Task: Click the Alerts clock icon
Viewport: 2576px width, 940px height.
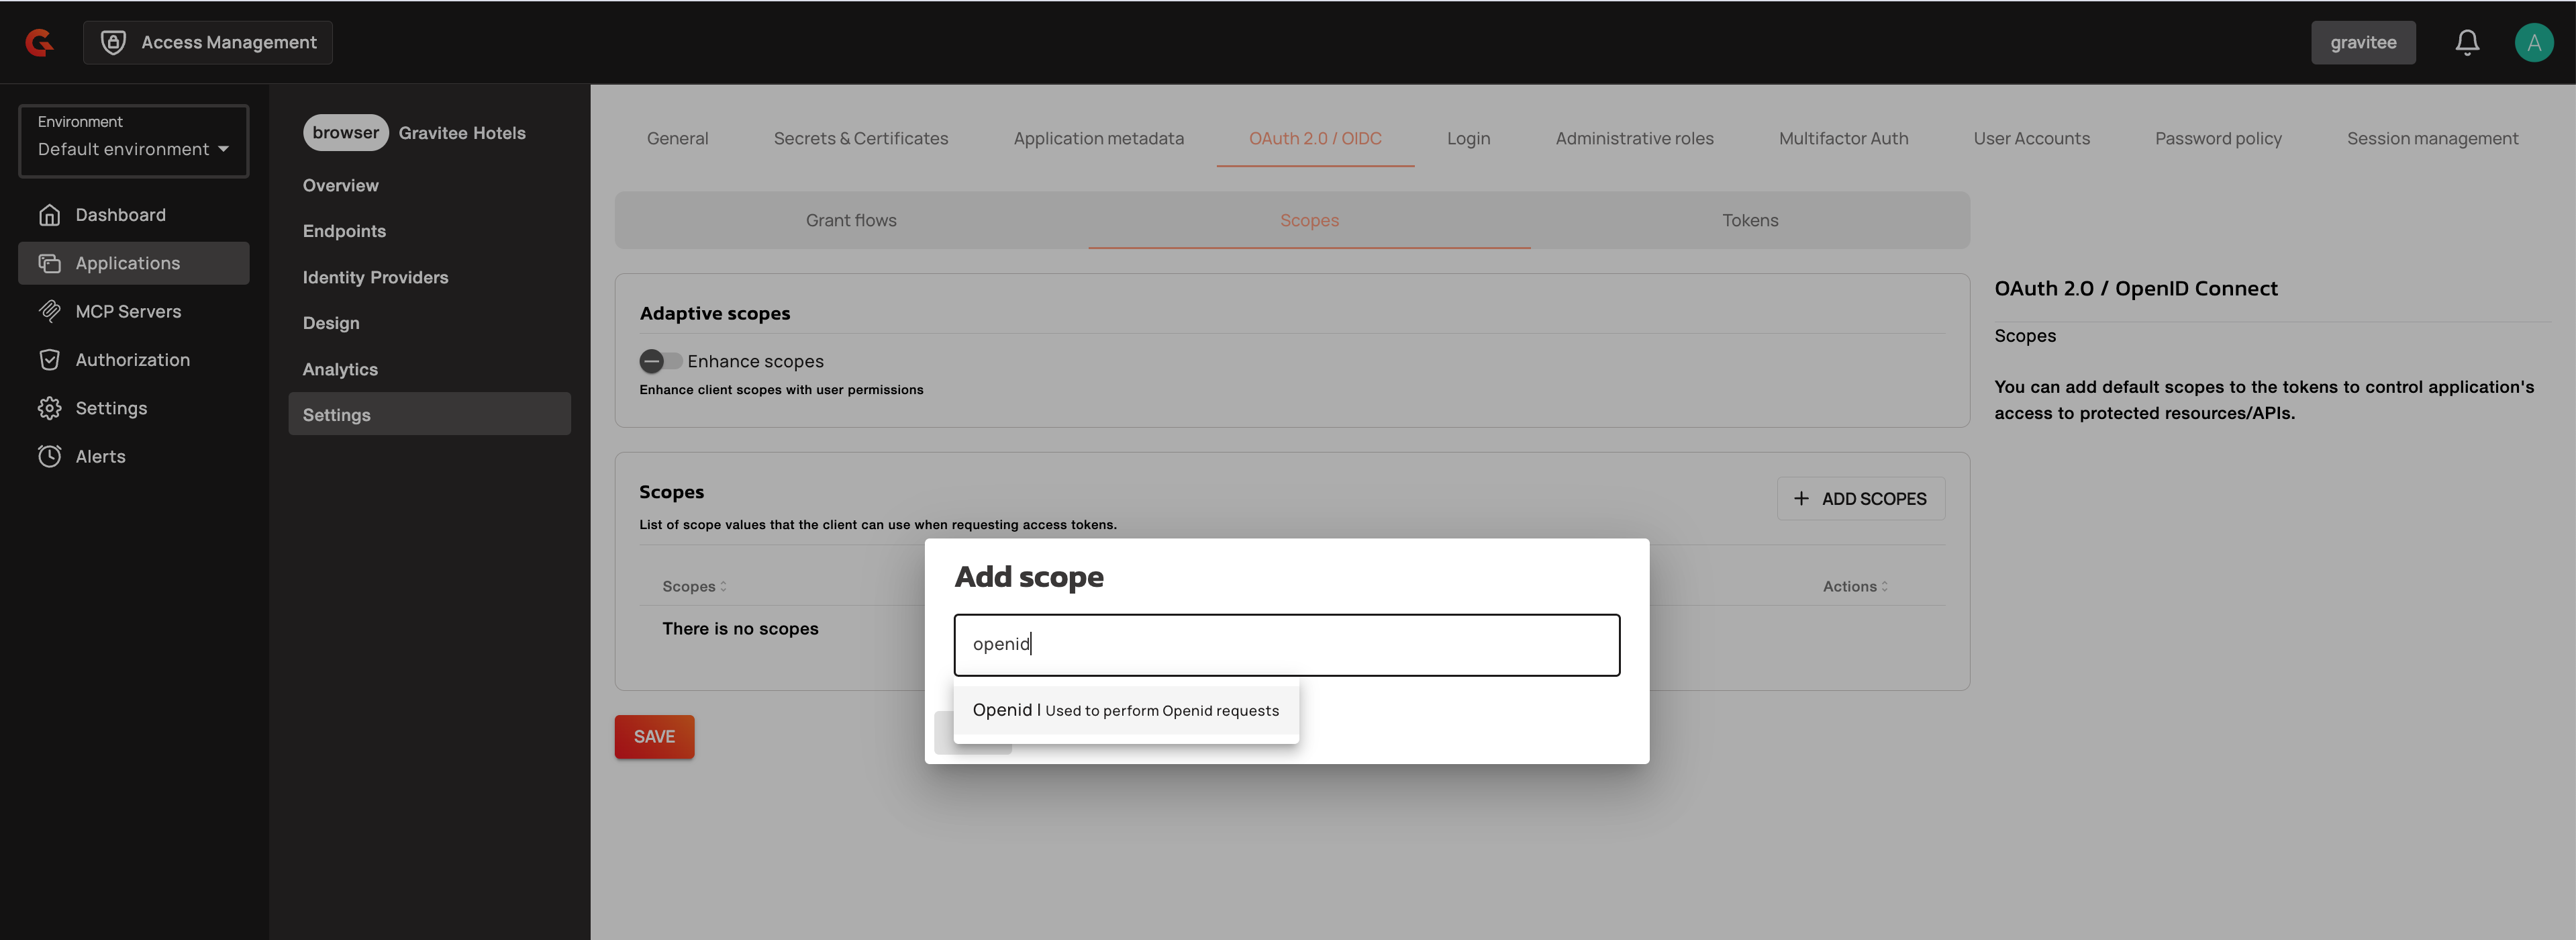Action: click(x=49, y=456)
